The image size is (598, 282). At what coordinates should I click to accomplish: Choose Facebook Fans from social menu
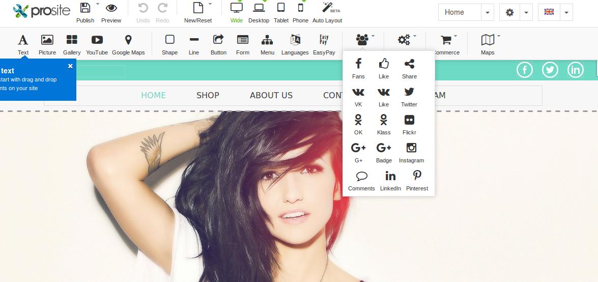point(358,68)
